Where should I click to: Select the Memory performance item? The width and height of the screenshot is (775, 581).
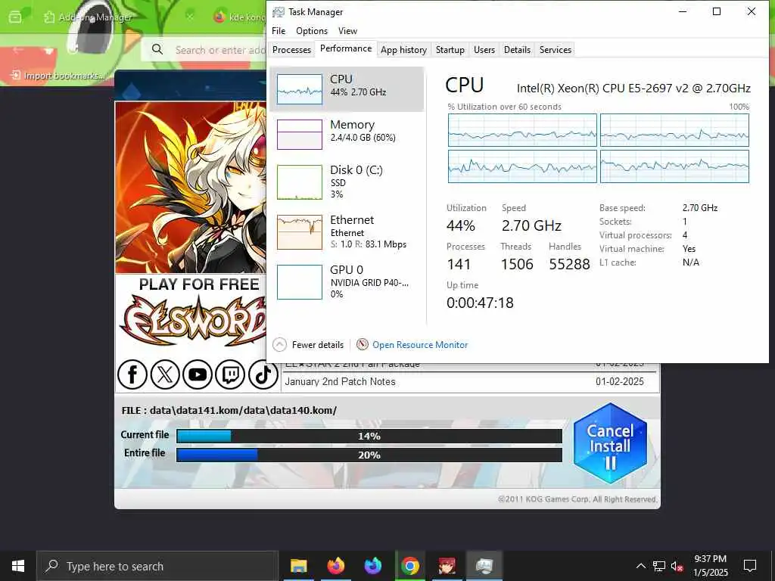click(x=347, y=135)
